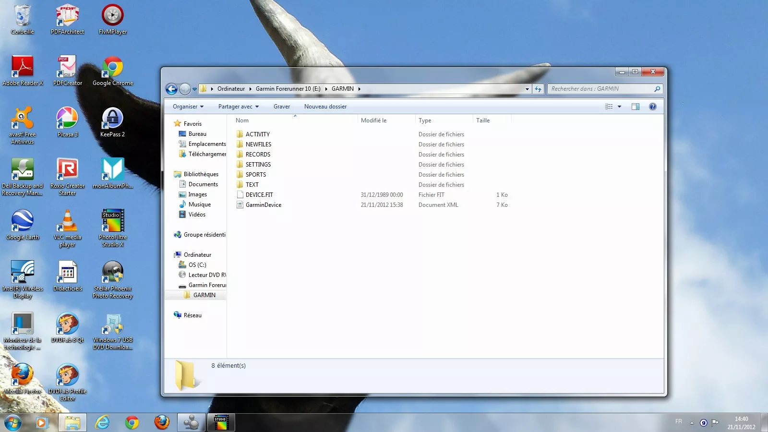
Task: Sort files by the Type column
Action: 444,120
